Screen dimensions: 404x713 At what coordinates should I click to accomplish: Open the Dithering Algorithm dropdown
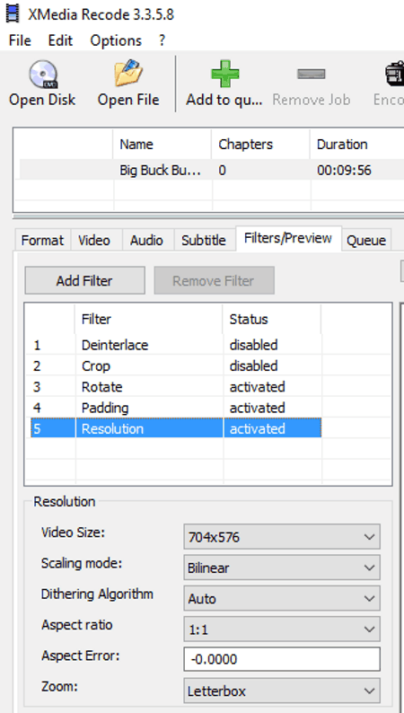[x=282, y=598]
